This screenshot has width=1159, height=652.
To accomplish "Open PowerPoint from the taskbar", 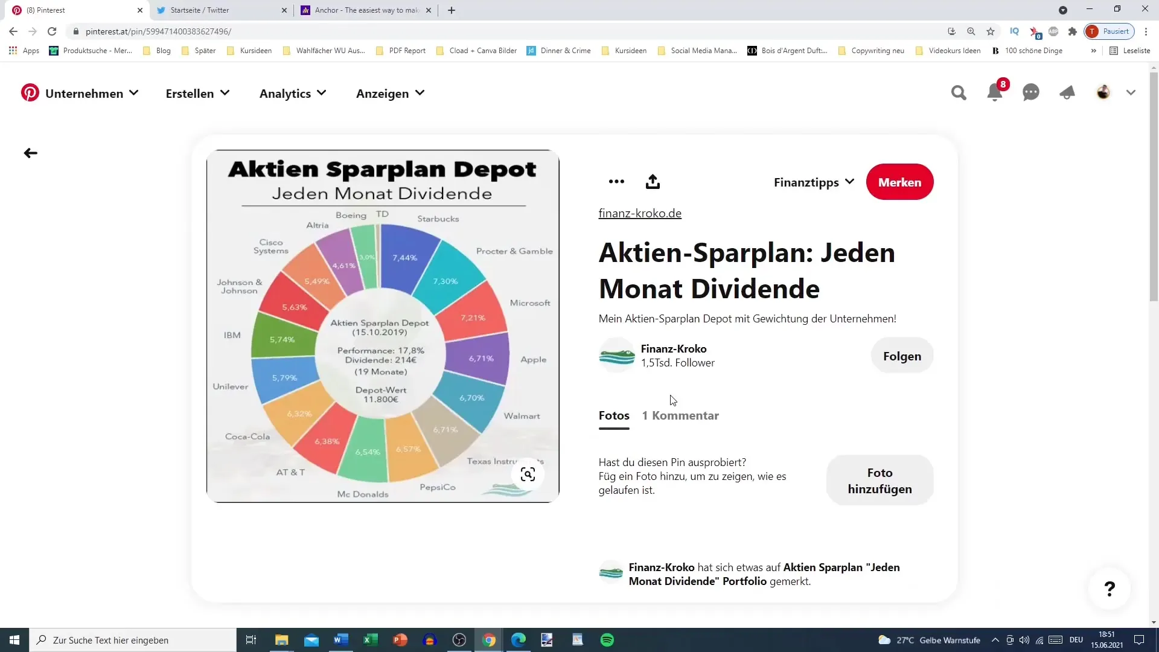I will click(x=400, y=640).
